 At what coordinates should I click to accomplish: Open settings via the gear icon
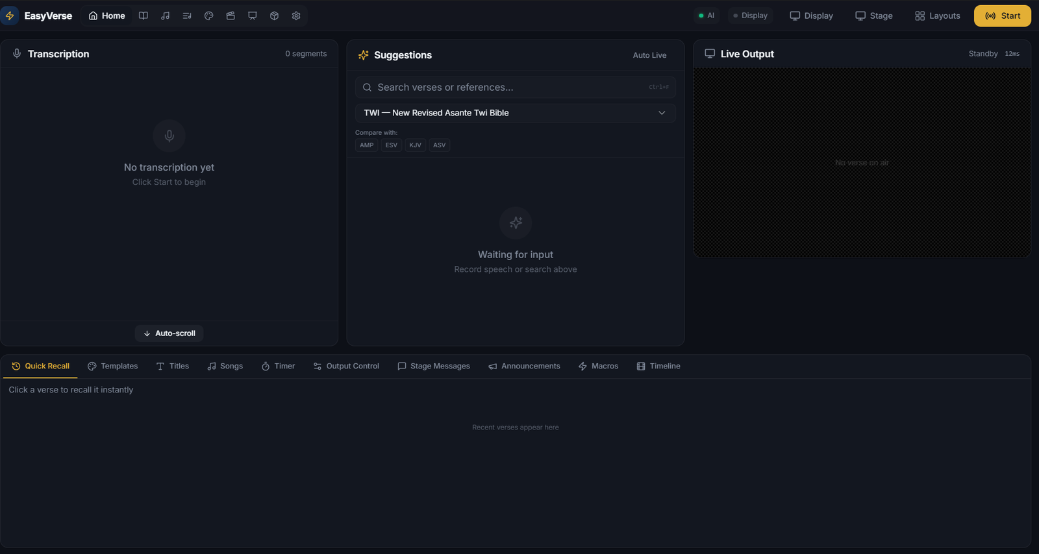pyautogui.click(x=296, y=16)
